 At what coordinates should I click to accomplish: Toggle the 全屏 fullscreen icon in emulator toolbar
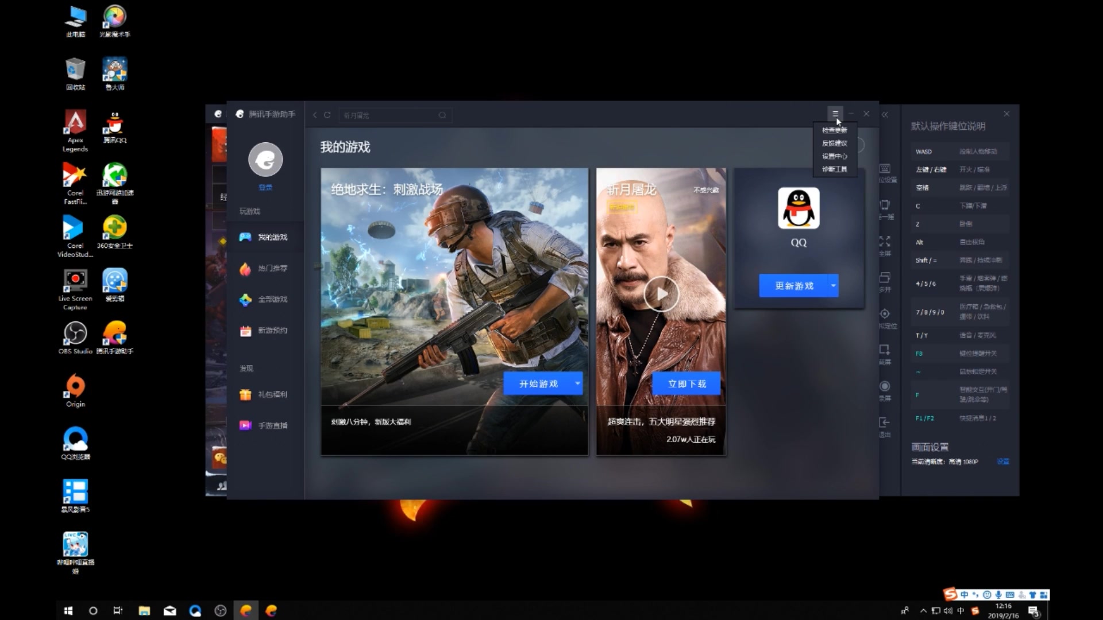pyautogui.click(x=885, y=241)
